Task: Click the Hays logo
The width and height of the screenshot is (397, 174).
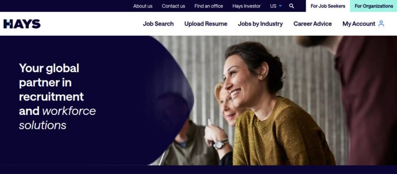Action: coord(22,24)
